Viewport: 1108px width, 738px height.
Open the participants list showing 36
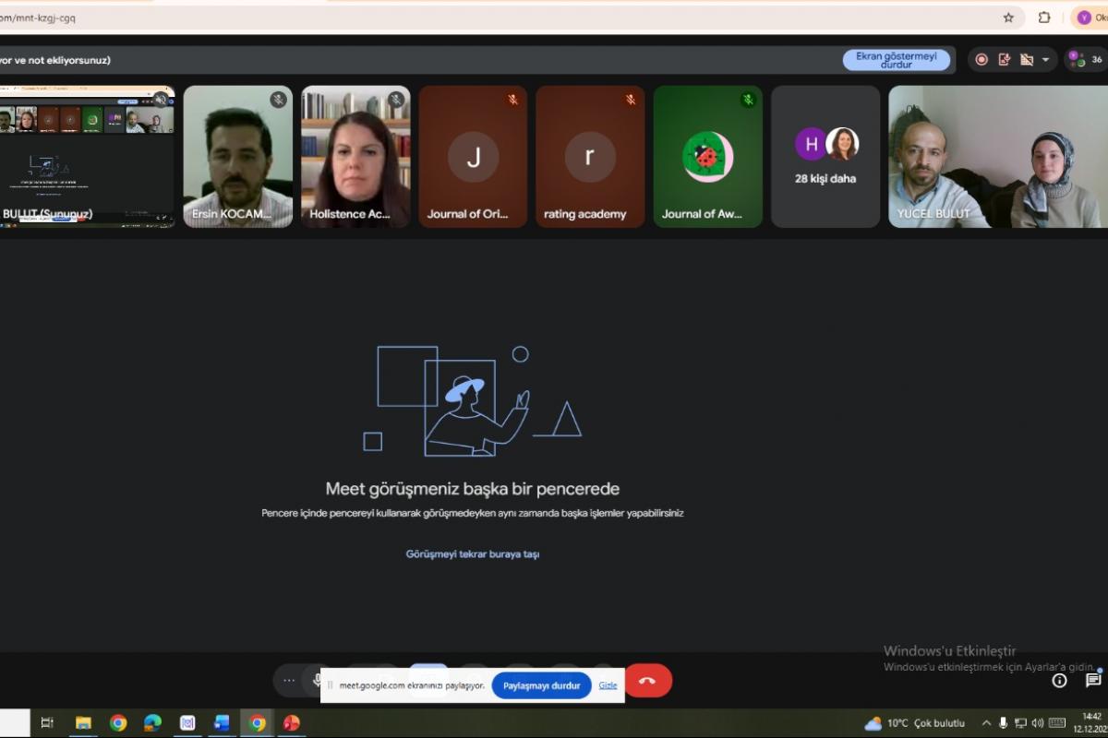(x=1084, y=60)
